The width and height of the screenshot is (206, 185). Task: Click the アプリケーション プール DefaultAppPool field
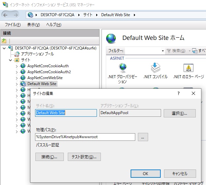point(130,113)
